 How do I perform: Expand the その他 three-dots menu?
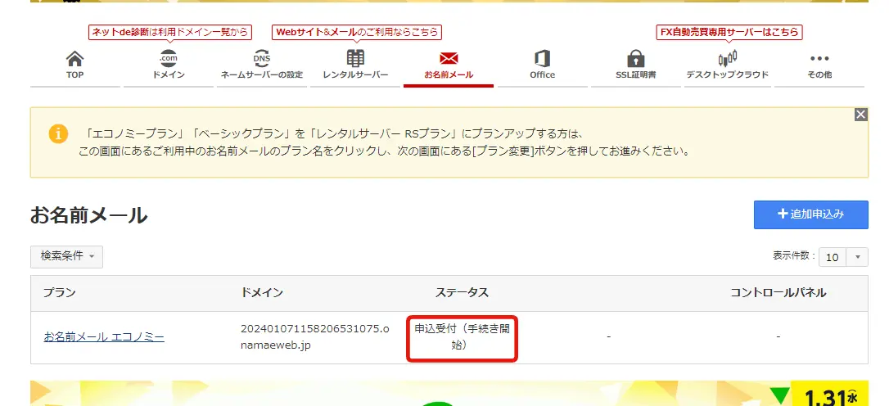coord(819,59)
